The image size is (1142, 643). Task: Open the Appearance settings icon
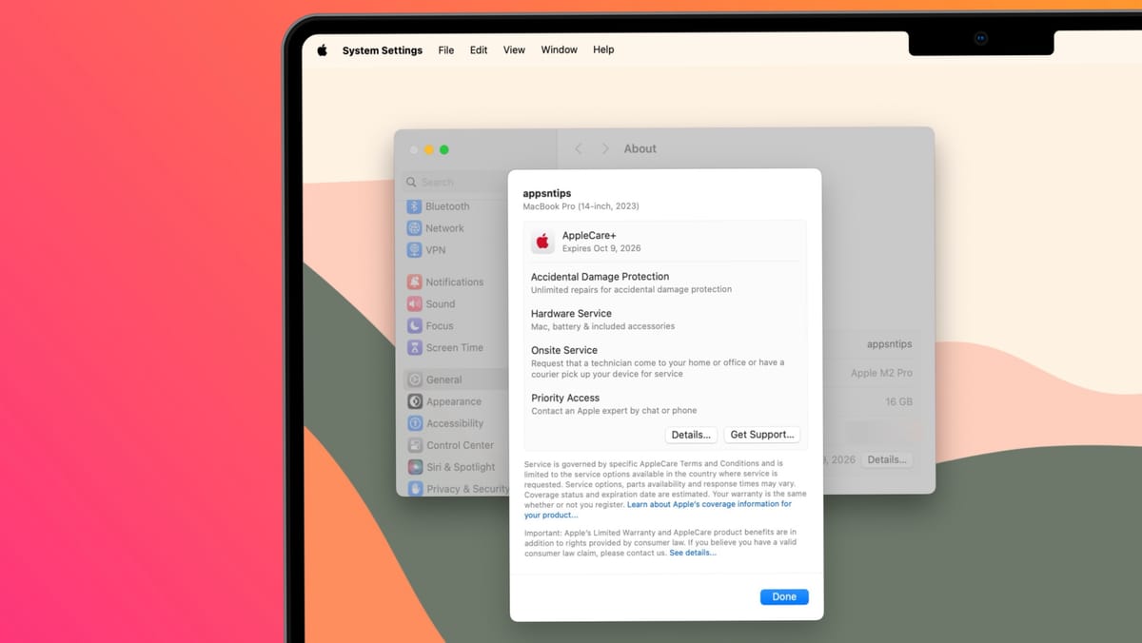[x=415, y=401]
